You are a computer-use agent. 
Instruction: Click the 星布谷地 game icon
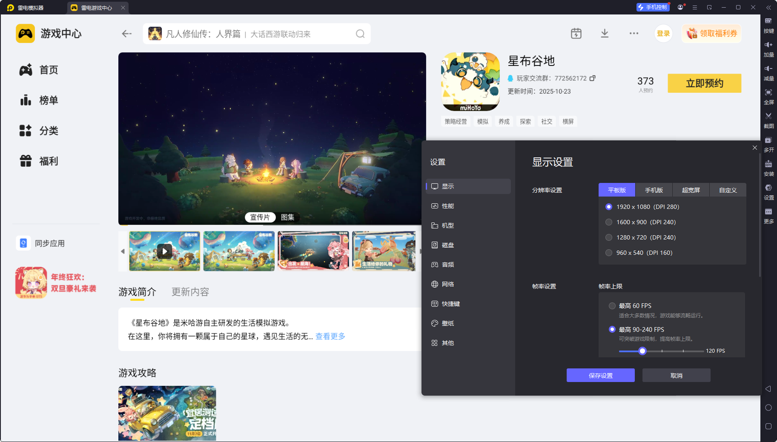pyautogui.click(x=470, y=82)
